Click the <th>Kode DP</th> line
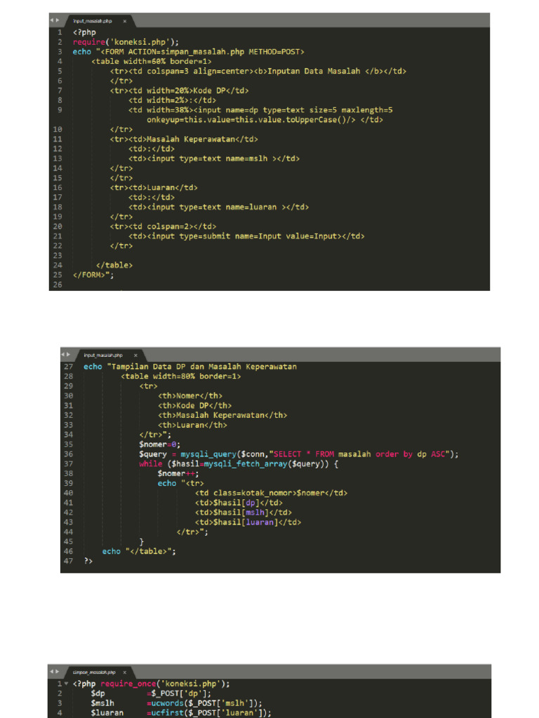The image size is (539, 718). (x=195, y=406)
